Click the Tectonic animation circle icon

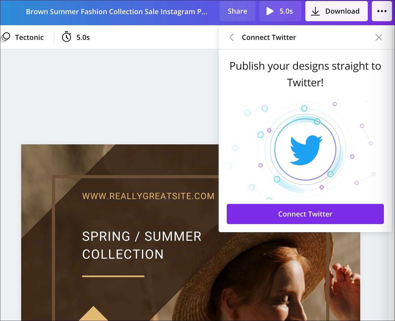(x=5, y=37)
